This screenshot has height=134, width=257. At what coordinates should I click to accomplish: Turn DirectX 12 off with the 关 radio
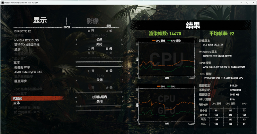click(x=107, y=31)
